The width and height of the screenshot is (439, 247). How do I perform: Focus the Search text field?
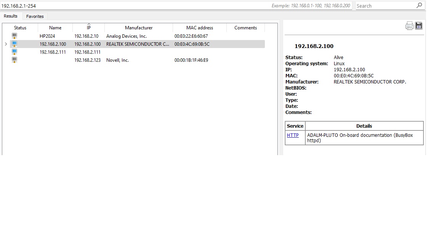[x=385, y=6]
